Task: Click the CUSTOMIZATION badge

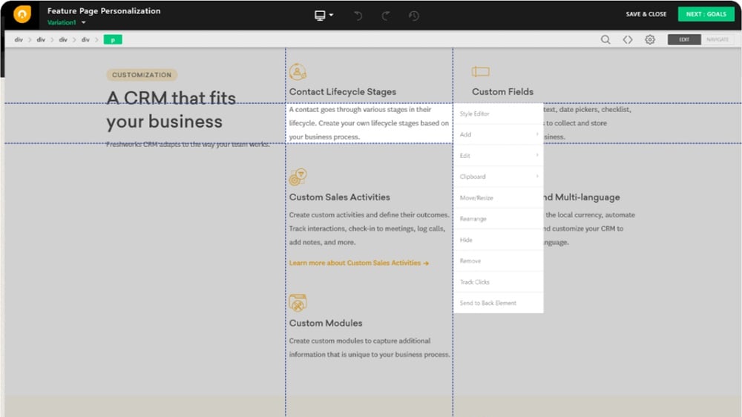Action: coord(142,75)
